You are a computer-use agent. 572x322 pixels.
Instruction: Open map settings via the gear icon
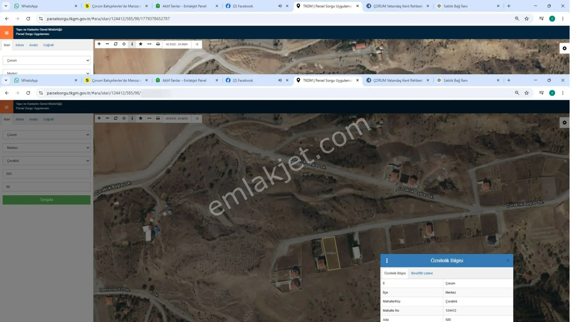click(x=564, y=122)
